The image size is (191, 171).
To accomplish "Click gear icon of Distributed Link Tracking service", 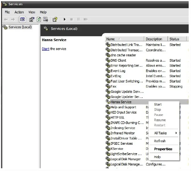I will (108, 45).
